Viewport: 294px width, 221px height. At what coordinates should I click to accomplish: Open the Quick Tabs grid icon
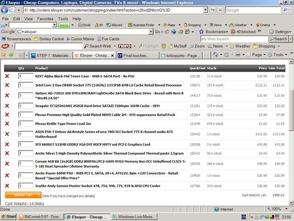[21, 55]
